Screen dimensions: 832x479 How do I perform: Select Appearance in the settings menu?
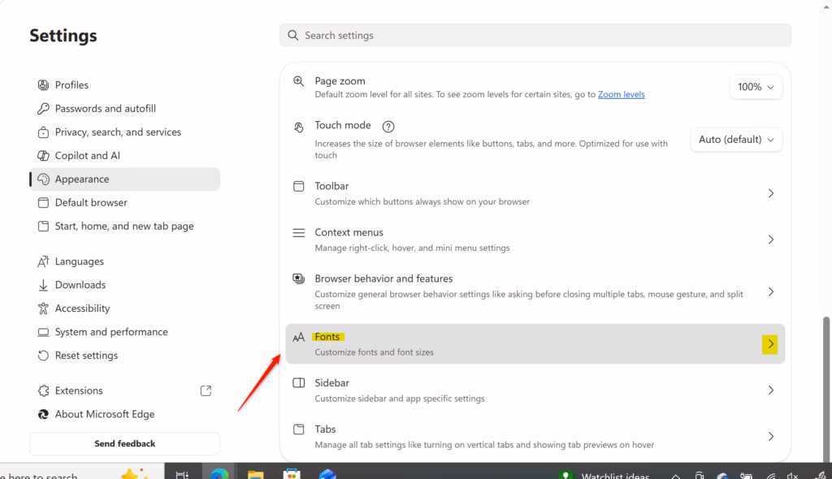coord(125,179)
